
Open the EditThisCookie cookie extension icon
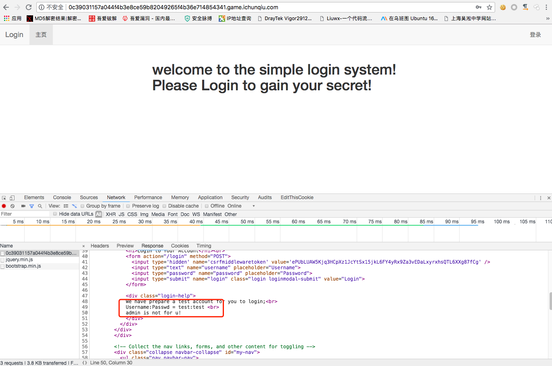503,7
